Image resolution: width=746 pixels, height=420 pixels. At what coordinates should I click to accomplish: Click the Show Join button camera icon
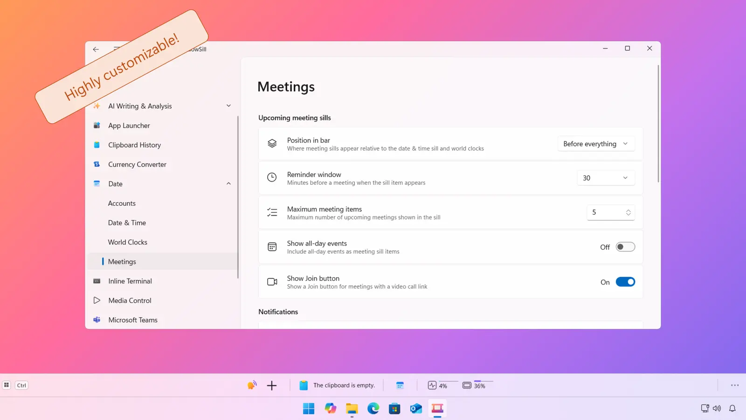pyautogui.click(x=272, y=282)
